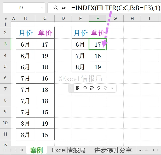Select column D header
This screenshot has height=155, width=161.
[x=63, y=18]
